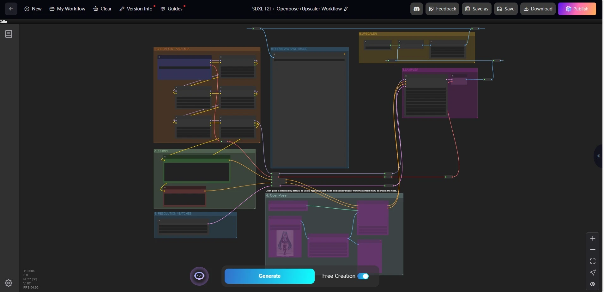This screenshot has width=604, height=292.
Task: Click the locate arrow navigation icon
Action: (x=593, y=272)
